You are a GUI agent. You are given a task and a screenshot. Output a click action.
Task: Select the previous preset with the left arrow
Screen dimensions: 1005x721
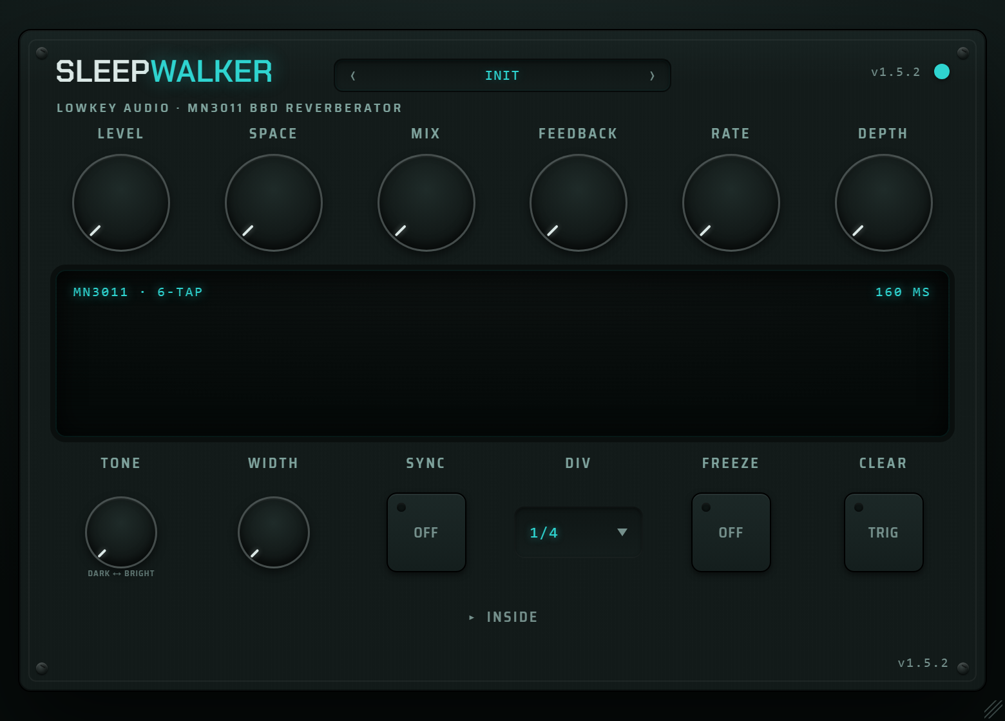point(353,76)
